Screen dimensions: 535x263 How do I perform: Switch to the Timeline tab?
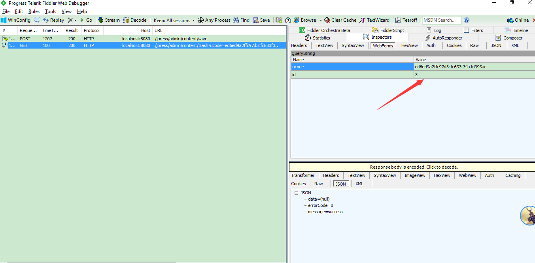(x=516, y=30)
